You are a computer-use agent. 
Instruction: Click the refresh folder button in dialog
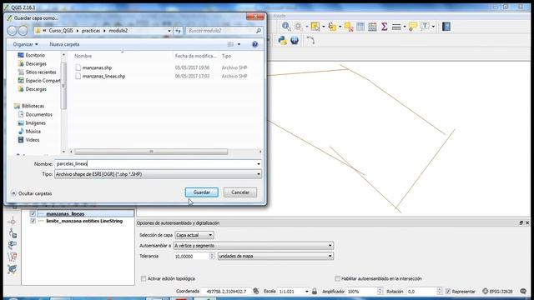[x=178, y=31]
